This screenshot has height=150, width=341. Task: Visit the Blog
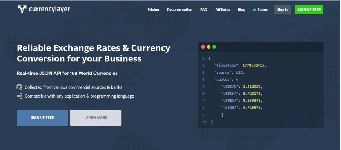[x=241, y=9]
